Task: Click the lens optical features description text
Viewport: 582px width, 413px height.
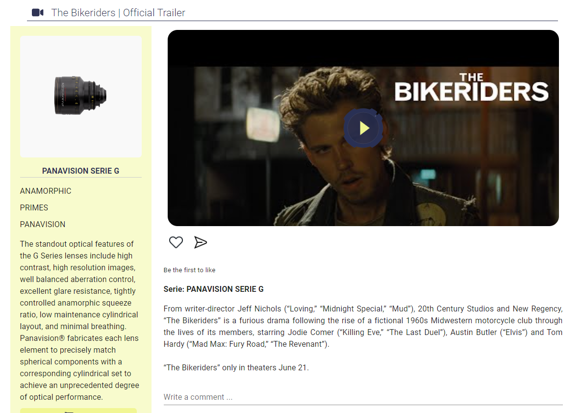Action: coord(80,320)
